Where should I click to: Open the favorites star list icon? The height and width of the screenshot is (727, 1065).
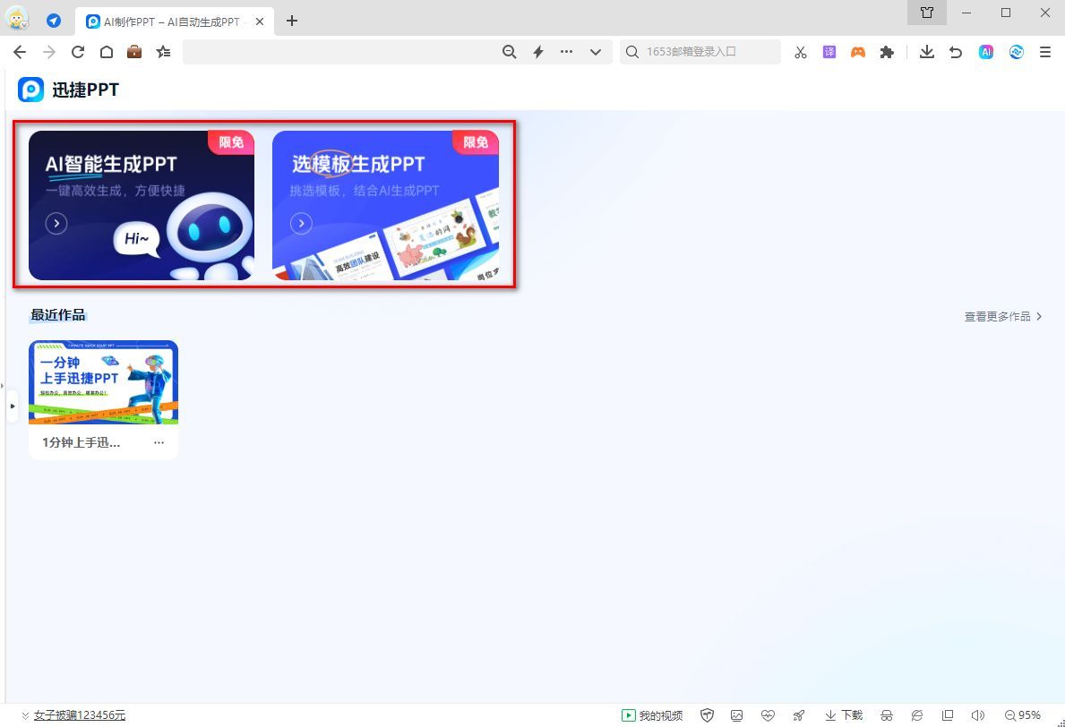(163, 52)
